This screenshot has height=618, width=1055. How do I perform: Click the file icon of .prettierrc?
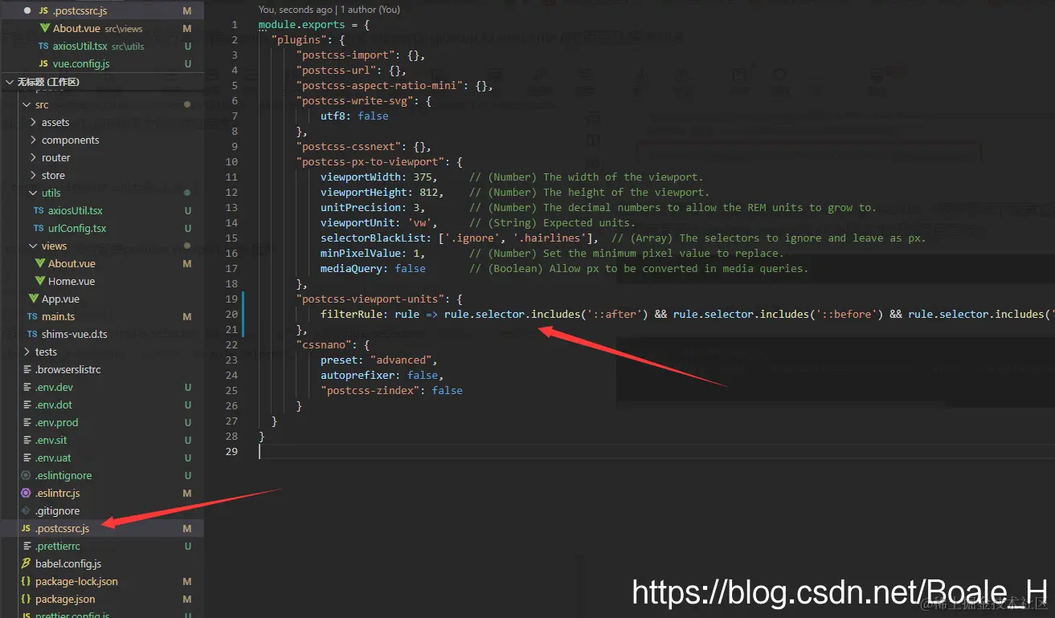click(27, 546)
